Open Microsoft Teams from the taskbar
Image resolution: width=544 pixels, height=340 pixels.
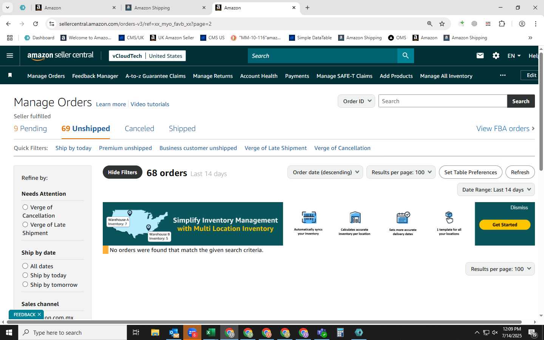pyautogui.click(x=322, y=332)
